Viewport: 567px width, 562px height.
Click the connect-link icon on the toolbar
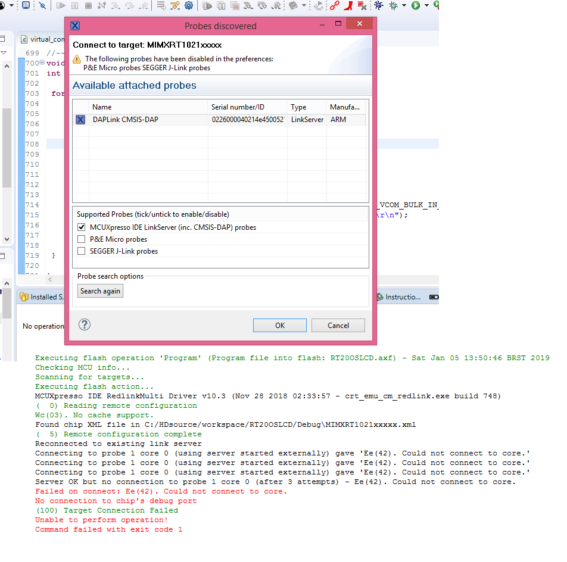pos(334,6)
